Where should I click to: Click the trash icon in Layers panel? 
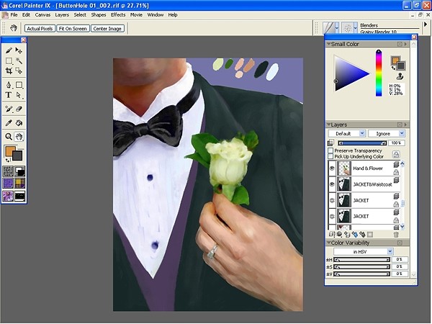tap(396, 235)
